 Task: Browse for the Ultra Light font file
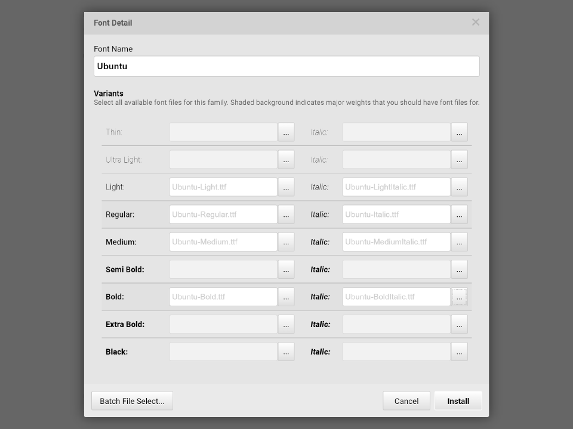click(286, 160)
